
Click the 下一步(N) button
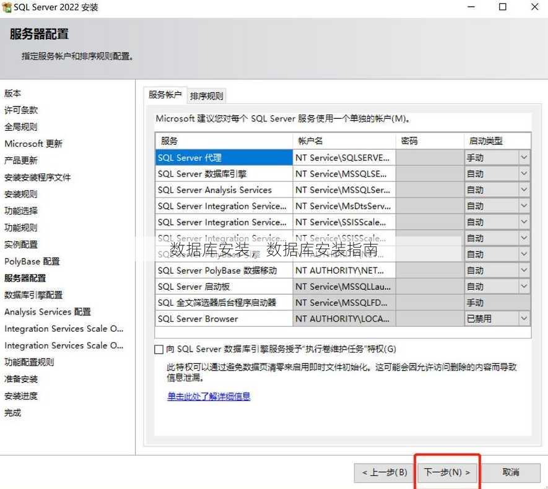(x=447, y=472)
